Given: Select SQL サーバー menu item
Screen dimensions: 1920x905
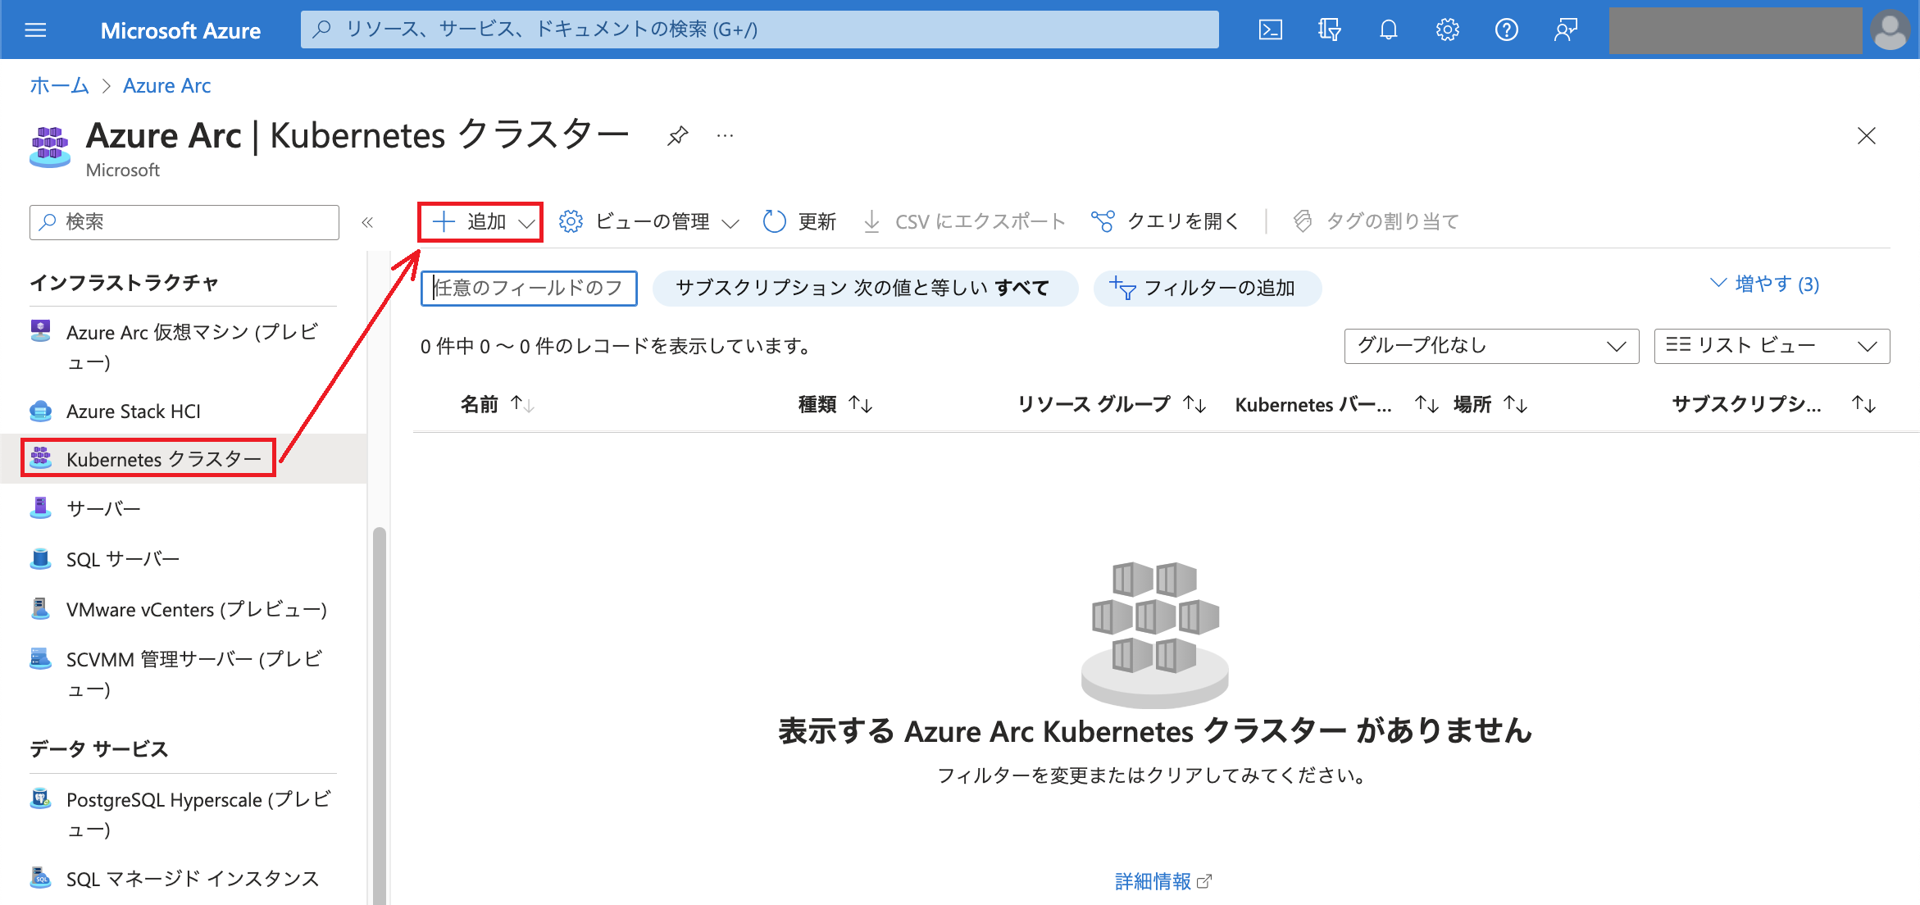Looking at the screenshot, I should coord(184,559).
